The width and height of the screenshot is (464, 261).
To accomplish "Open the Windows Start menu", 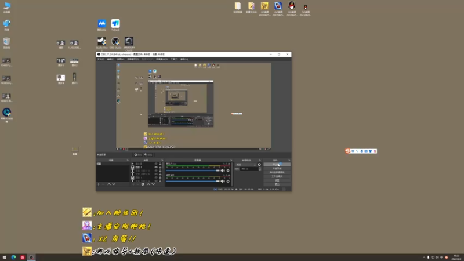I will 4,258.
